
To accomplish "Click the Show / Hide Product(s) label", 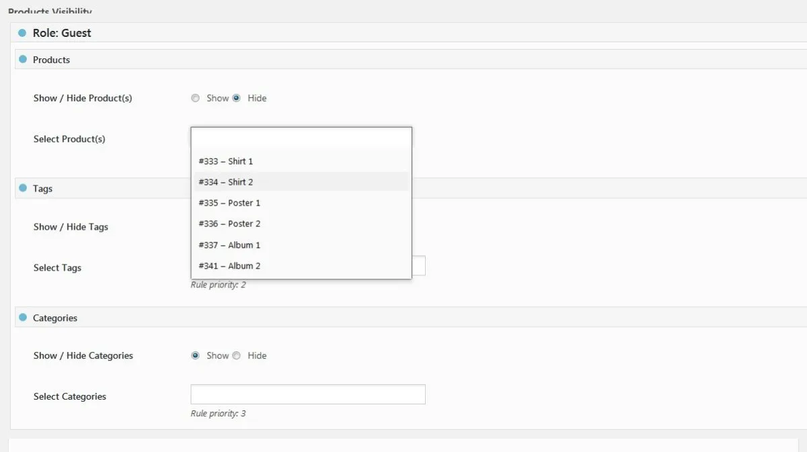I will pyautogui.click(x=83, y=98).
